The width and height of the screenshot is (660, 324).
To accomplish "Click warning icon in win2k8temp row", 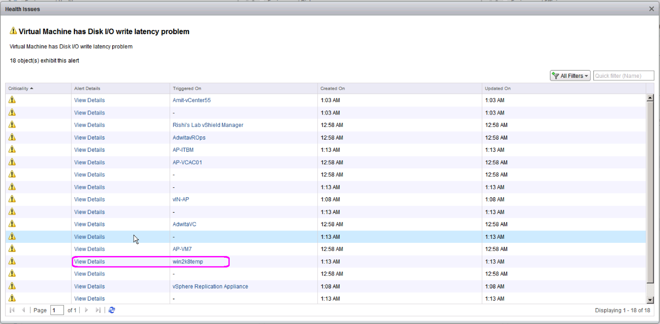I will (x=12, y=261).
